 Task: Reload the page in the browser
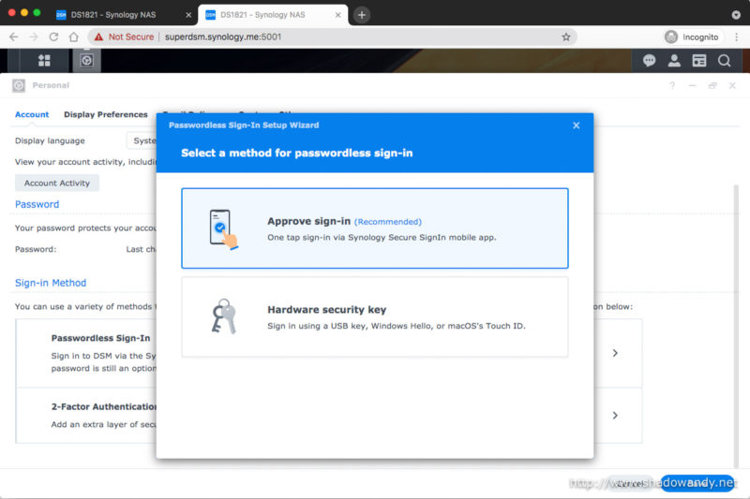[53, 37]
